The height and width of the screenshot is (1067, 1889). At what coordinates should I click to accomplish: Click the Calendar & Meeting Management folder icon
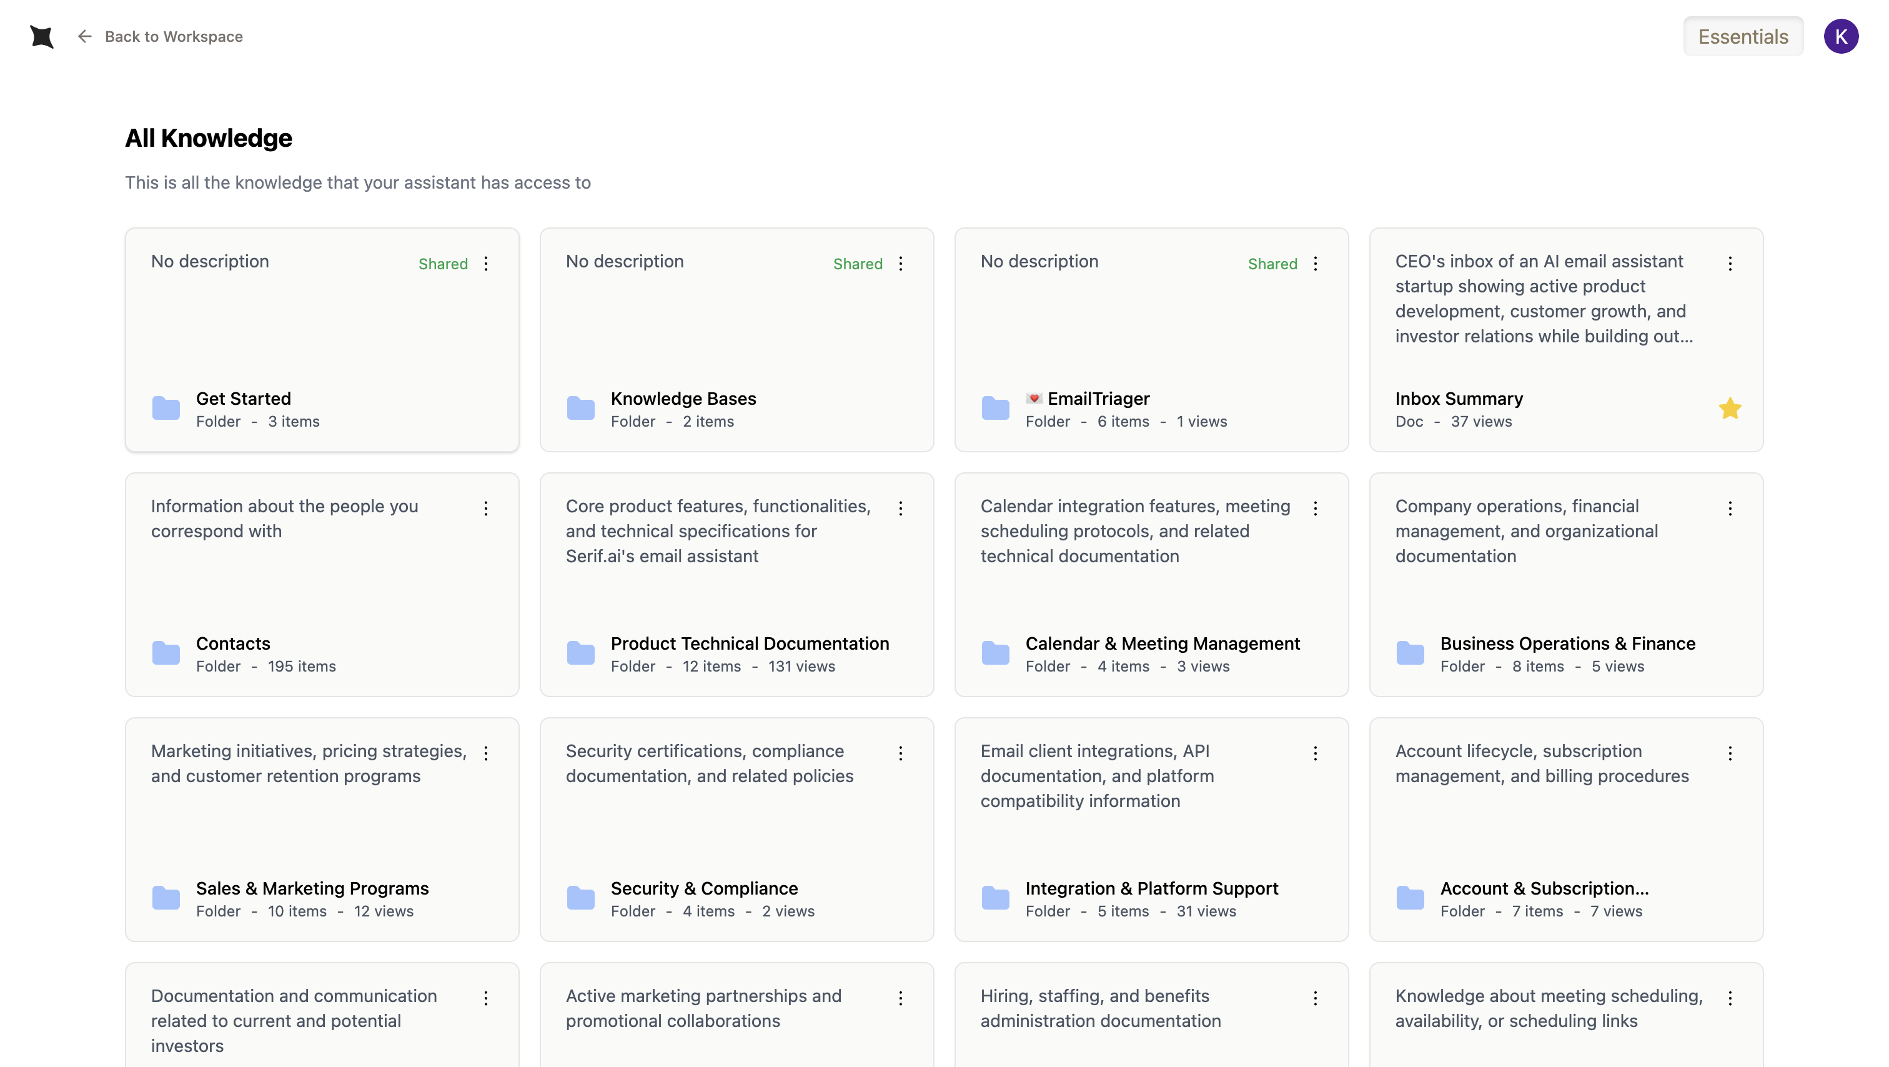coord(995,653)
